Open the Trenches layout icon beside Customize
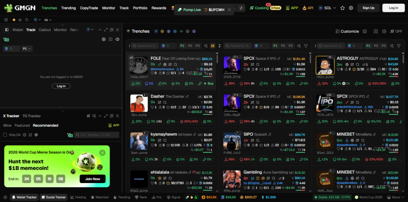Viewport: 408px width, 202px height. coord(365,31)
